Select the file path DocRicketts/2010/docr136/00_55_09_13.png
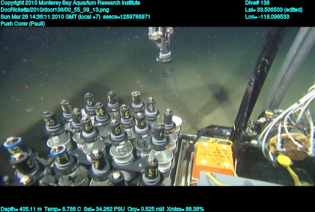The height and width of the screenshot is (212, 315). (x=55, y=10)
